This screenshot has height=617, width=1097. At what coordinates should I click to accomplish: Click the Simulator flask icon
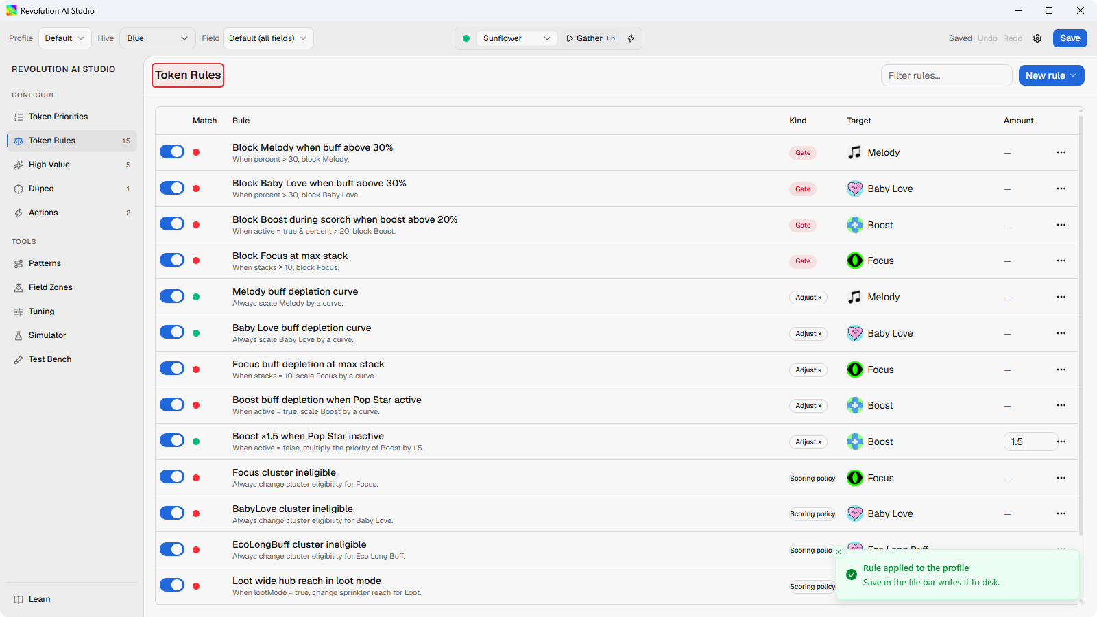tap(19, 336)
